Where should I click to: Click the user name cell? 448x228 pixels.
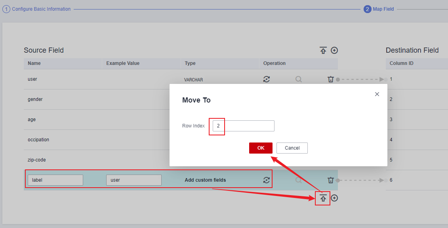coord(32,79)
